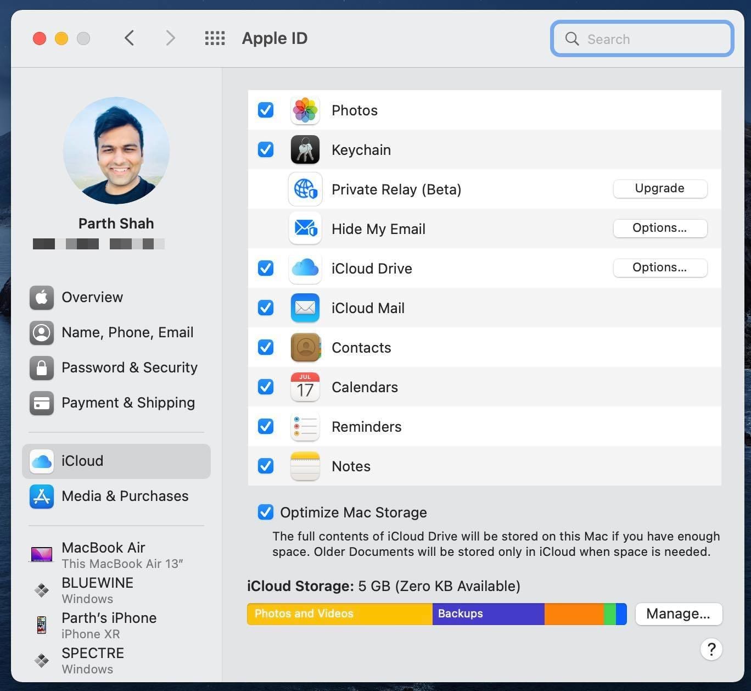Click the Hide My Email envelope icon
The width and height of the screenshot is (751, 691).
[305, 229]
